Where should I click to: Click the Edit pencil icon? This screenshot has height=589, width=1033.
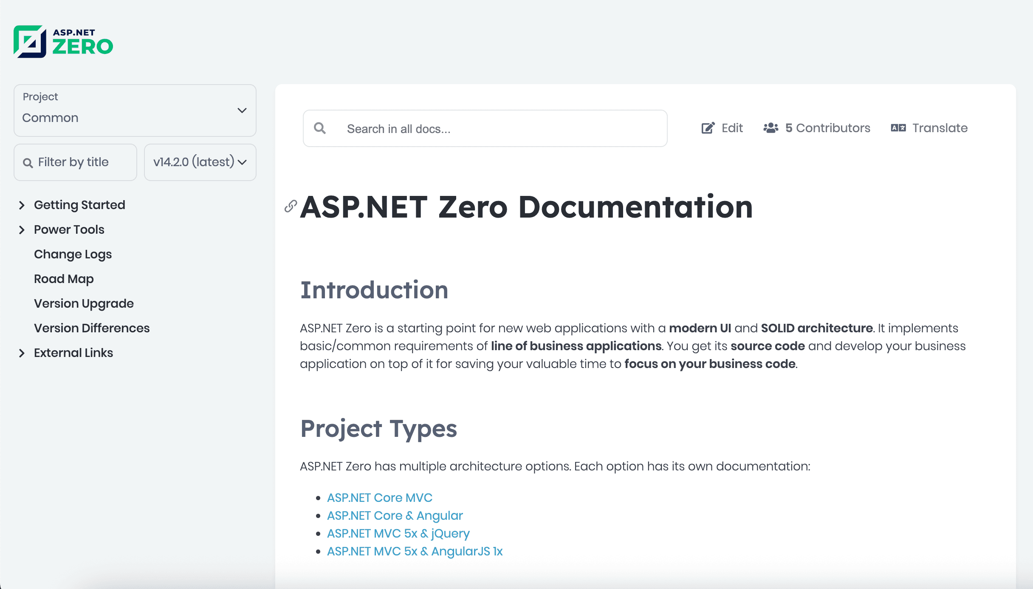tap(708, 128)
